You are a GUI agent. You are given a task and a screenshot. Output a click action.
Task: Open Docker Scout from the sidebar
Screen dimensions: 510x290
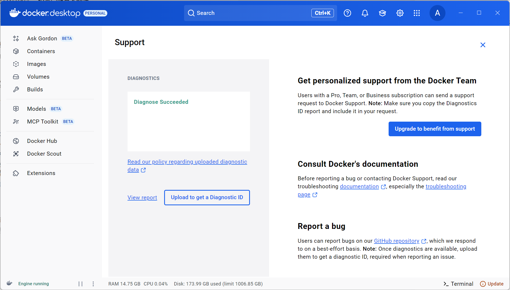(x=44, y=153)
